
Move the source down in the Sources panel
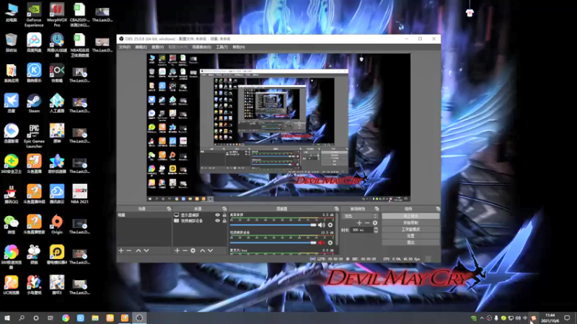[x=211, y=251]
